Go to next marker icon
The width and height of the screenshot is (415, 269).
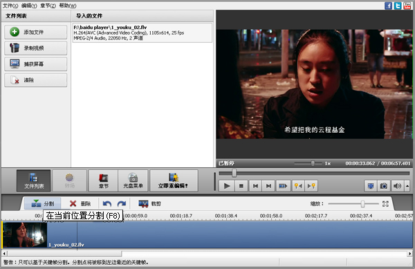(311, 186)
